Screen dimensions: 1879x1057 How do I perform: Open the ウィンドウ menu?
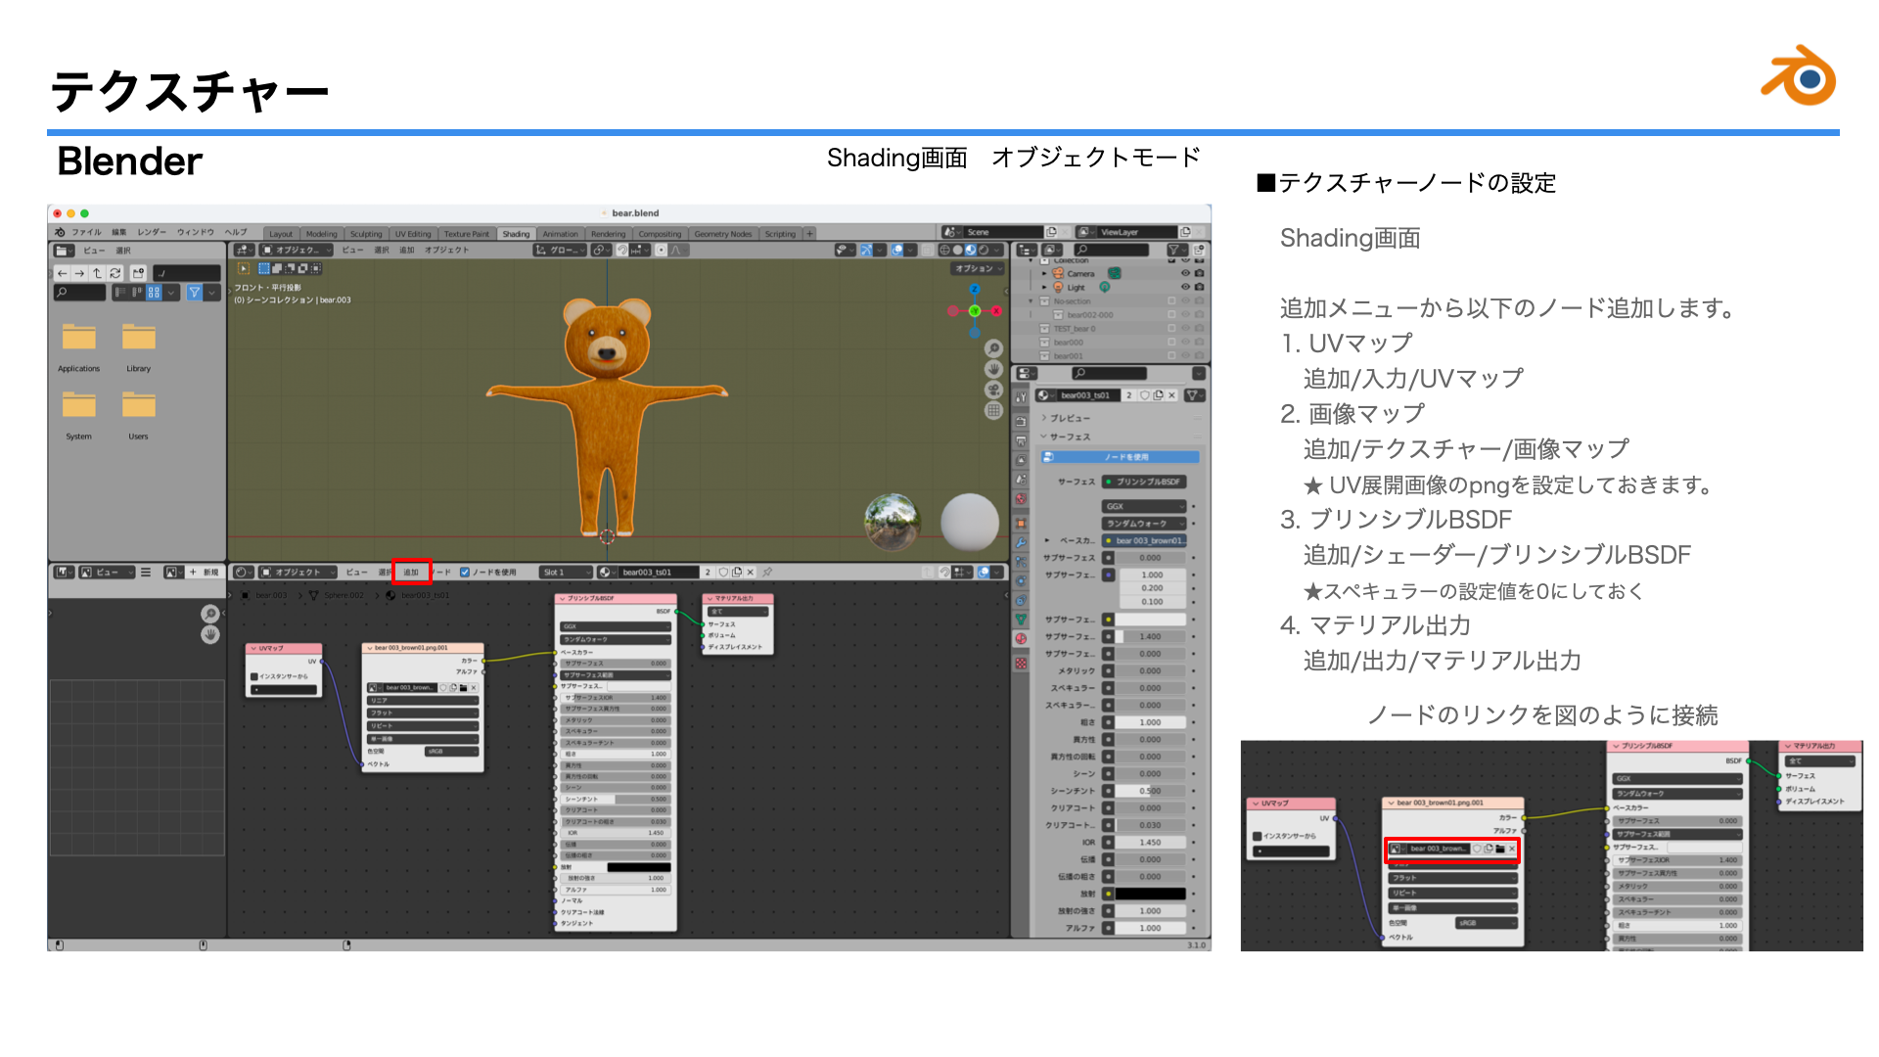click(196, 232)
